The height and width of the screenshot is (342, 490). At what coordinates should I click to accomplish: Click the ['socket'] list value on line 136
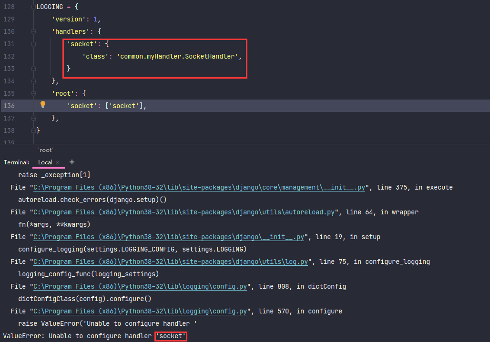124,106
